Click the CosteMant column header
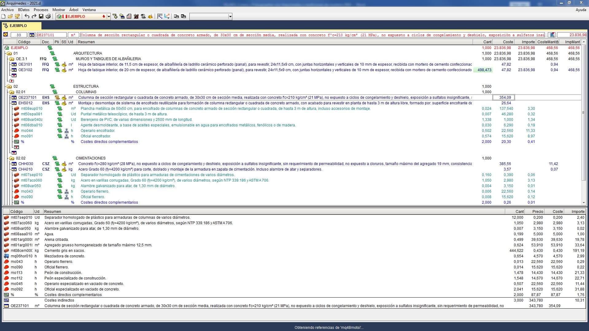 548,42
